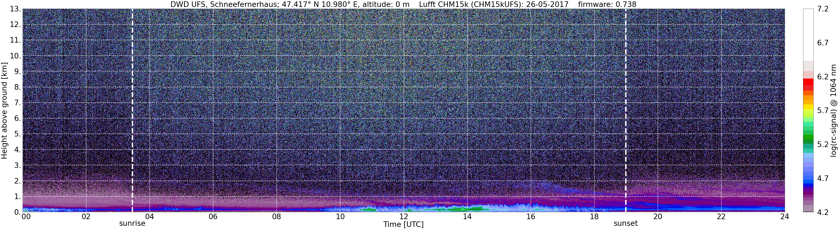Image resolution: width=839 pixels, height=230 pixels.
Task: Click the height axis tick '13.'
Action: click(15, 9)
